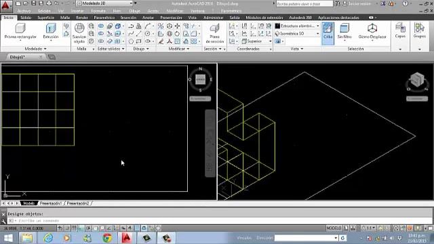This screenshot has width=434, height=244.
Task: Expand the Dibujo panel
Action: tap(141, 49)
